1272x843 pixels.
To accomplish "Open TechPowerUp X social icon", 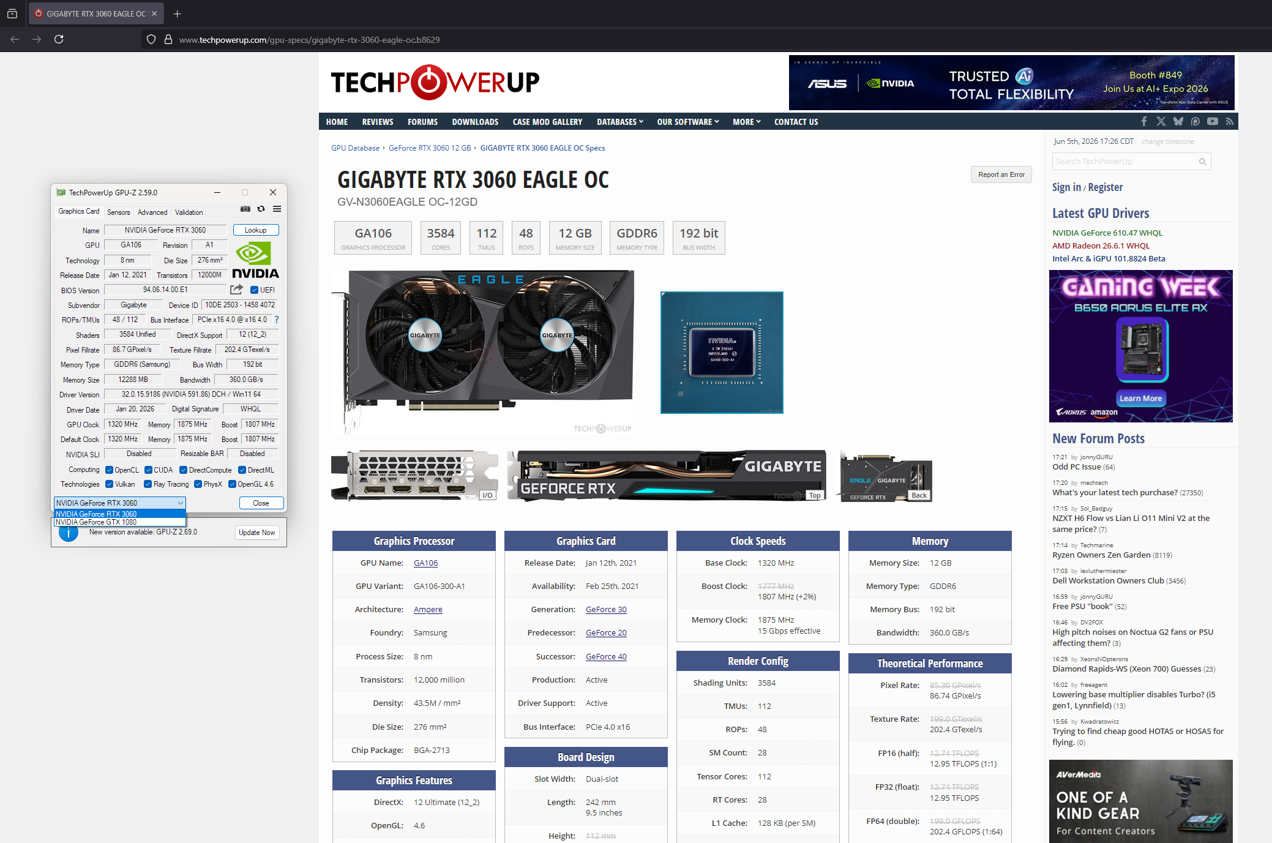I will click(x=1161, y=121).
